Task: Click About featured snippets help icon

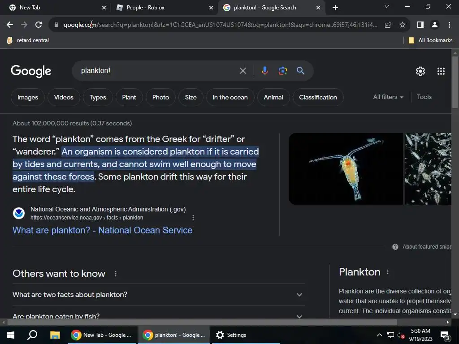Action: click(395, 247)
